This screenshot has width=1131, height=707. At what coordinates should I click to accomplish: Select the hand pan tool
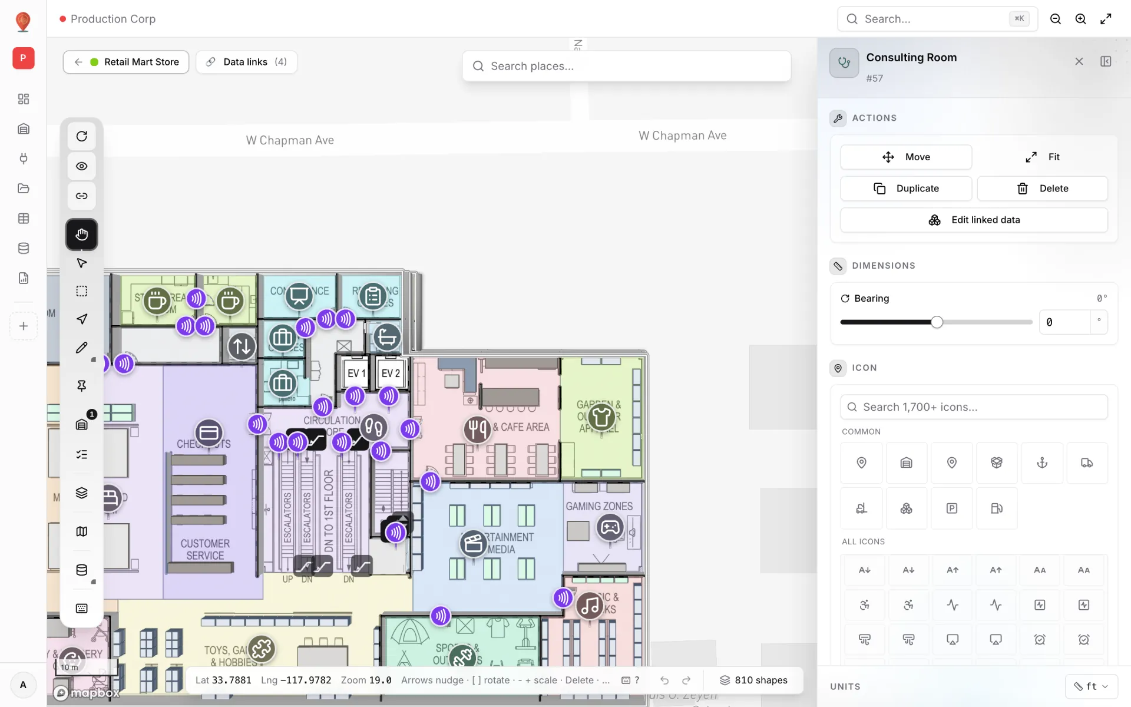(x=82, y=234)
